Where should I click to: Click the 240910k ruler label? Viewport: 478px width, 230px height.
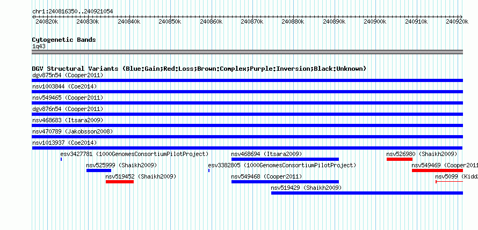point(416,21)
